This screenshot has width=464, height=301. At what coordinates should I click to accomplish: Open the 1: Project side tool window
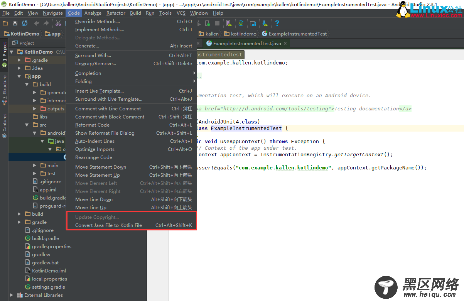coord(5,56)
